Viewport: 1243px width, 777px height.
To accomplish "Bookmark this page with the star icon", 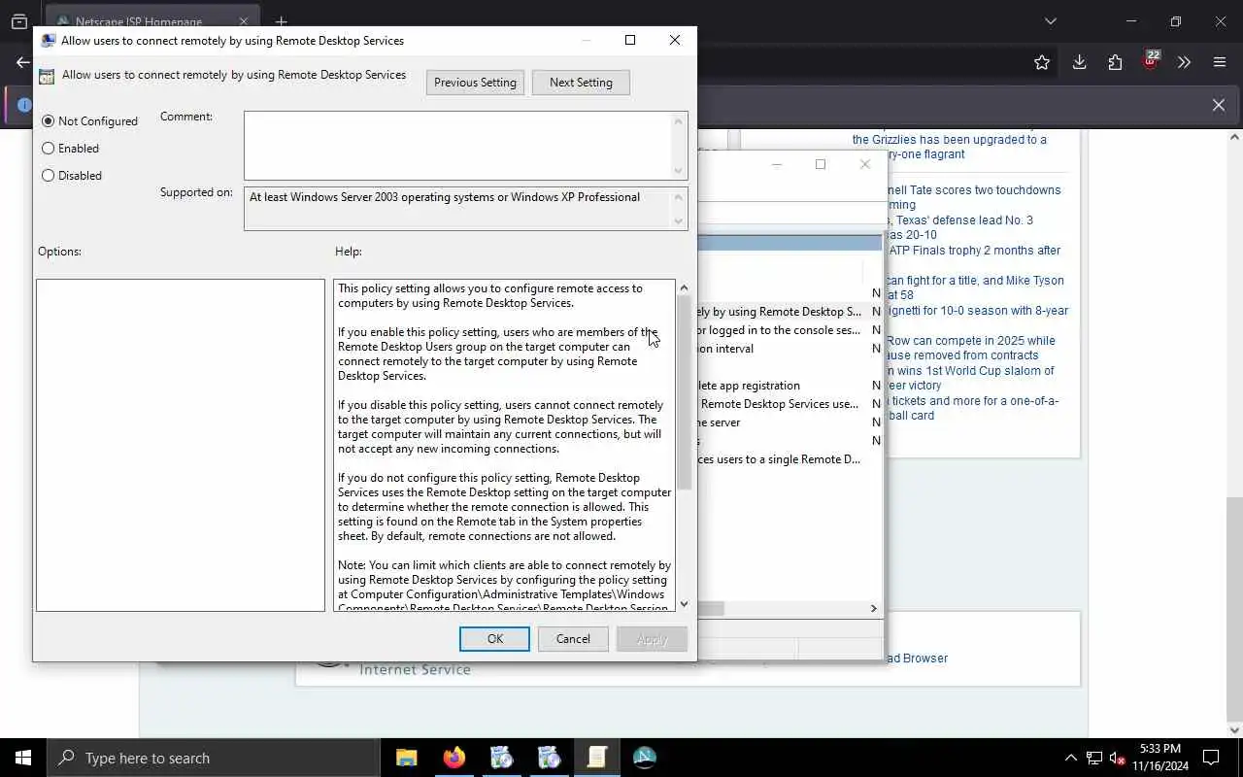I will click(1042, 62).
